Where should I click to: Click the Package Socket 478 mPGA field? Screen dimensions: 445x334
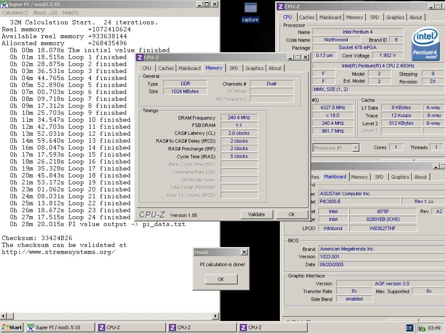click(x=358, y=47)
